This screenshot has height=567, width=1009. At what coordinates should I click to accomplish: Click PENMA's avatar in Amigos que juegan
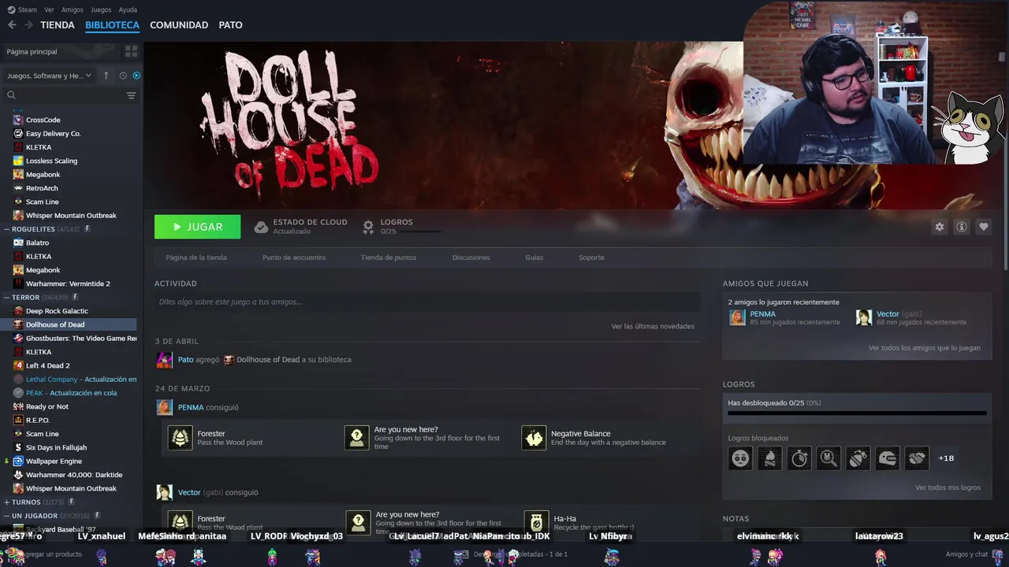(x=737, y=317)
